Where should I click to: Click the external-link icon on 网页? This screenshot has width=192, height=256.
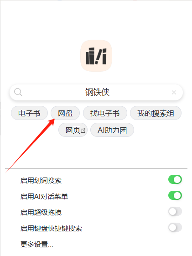pos(83,131)
